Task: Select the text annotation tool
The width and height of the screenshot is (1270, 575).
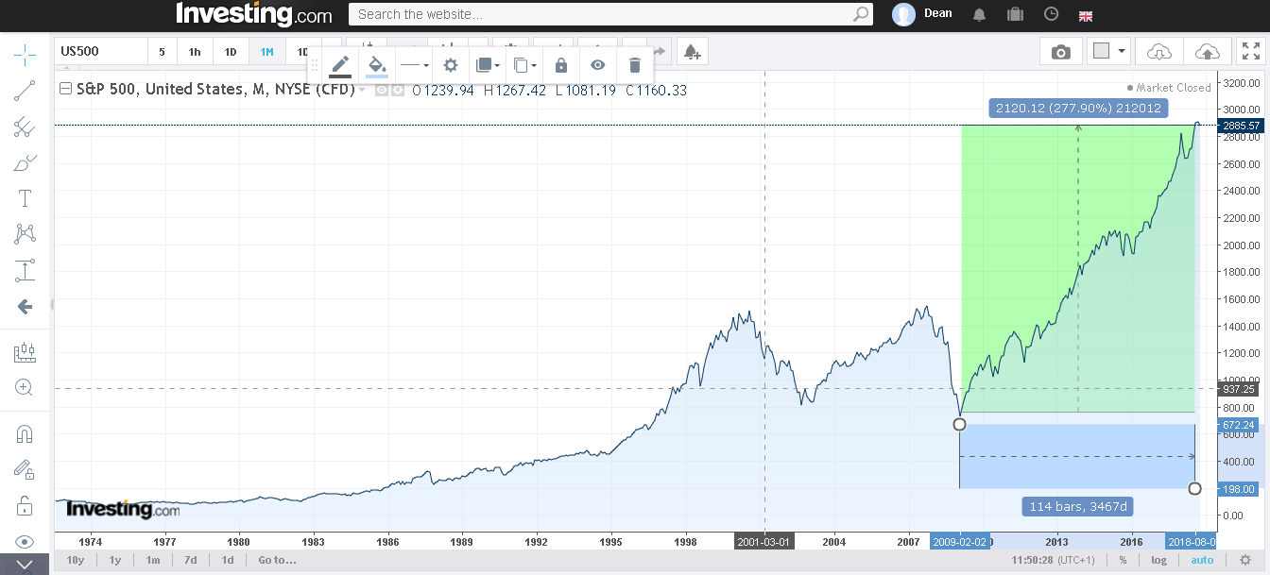Action: [x=25, y=198]
